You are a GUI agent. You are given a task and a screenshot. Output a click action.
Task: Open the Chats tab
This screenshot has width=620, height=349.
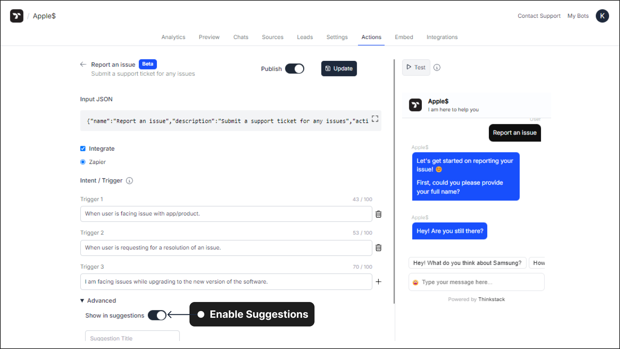point(241,37)
